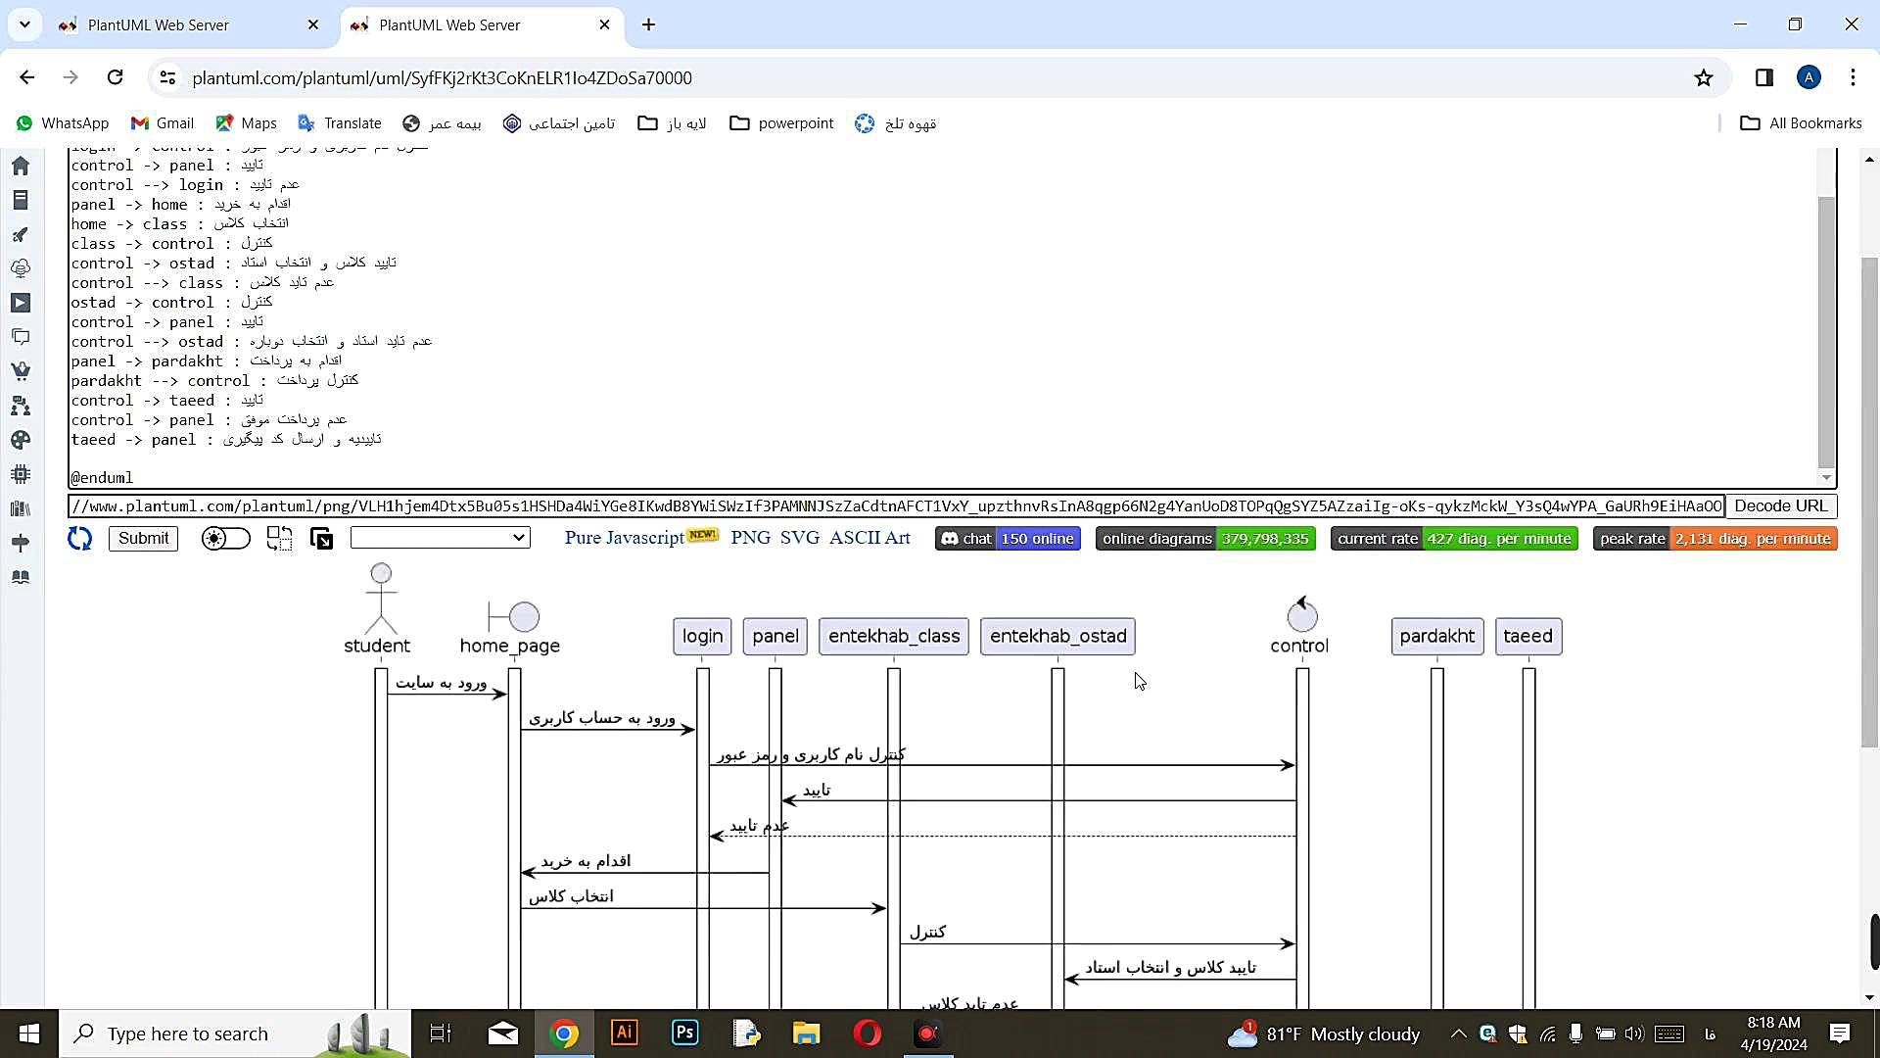Open the comments icon in the sidebar

coord(21,336)
